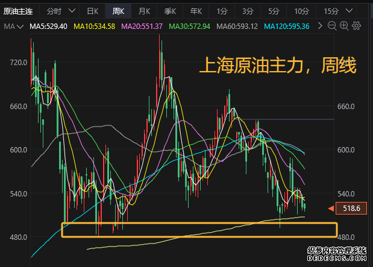
Task: Select the 5分 period tab
Action: 274,11
